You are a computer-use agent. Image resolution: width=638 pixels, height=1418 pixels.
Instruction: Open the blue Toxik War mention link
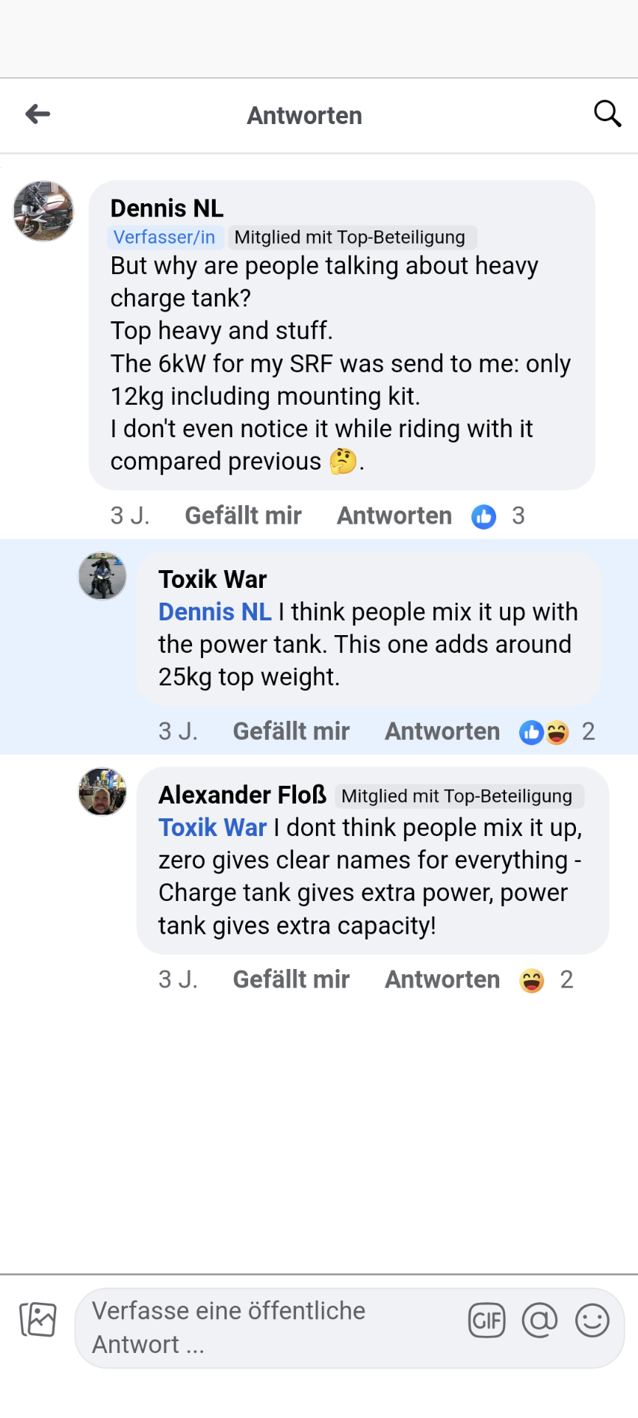coord(213,827)
